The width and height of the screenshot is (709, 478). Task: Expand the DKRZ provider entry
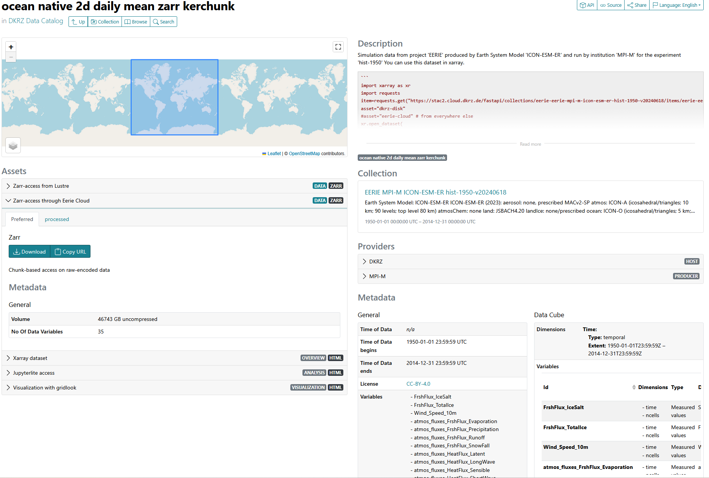point(376,262)
